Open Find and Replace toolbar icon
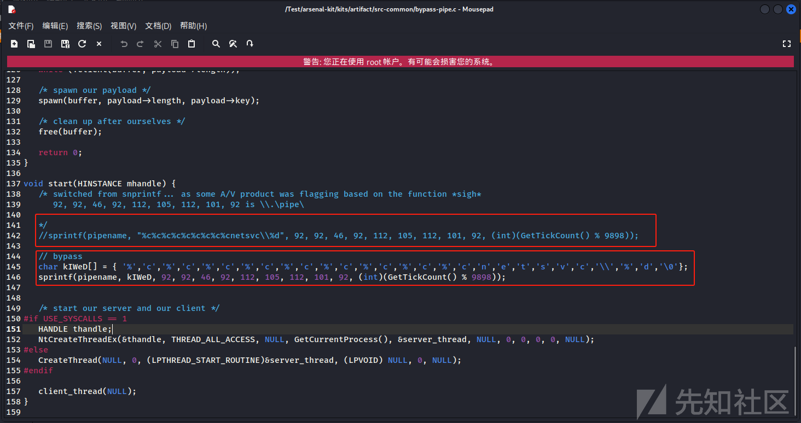Screen dimensions: 801x423 coord(233,44)
